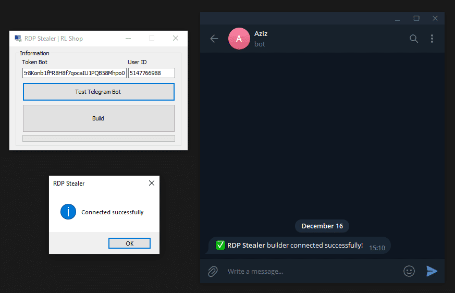Click OK in the RDP Stealer dialog
This screenshot has height=293, width=455.
pyautogui.click(x=129, y=243)
